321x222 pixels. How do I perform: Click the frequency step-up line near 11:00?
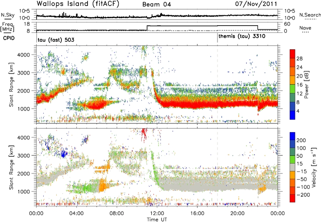point(147,28)
